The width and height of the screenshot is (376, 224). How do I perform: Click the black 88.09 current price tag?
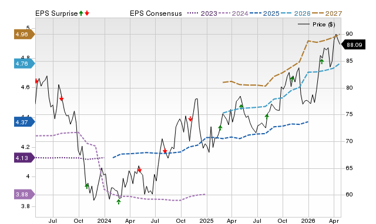click(x=353, y=45)
